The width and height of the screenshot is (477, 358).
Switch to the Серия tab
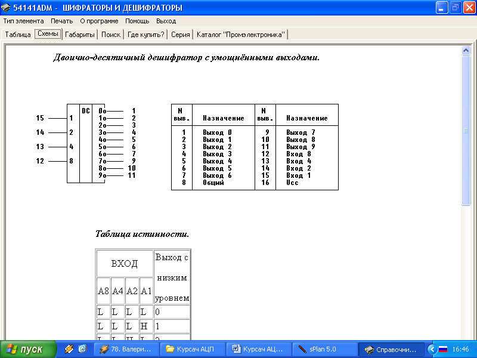pos(181,35)
